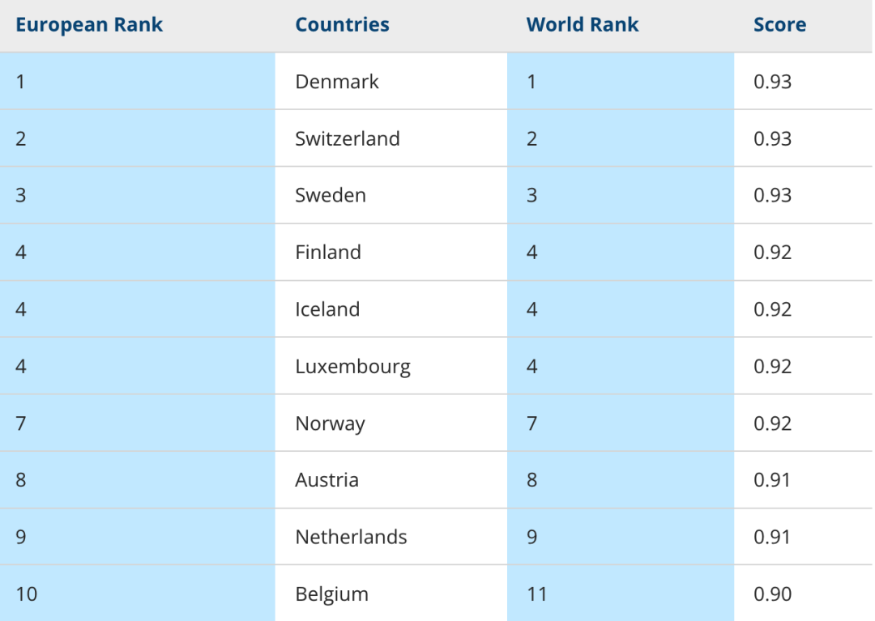Click Austria in the table
The height and width of the screenshot is (621, 875).
point(327,480)
